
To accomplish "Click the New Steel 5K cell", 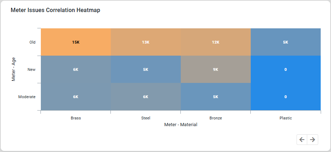I will (146, 69).
